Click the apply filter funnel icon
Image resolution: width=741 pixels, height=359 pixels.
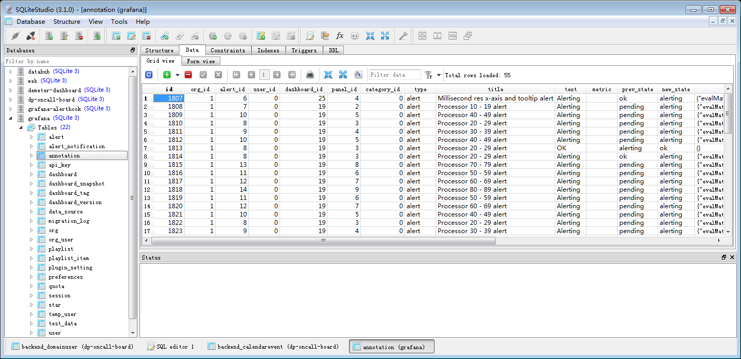pyautogui.click(x=428, y=75)
